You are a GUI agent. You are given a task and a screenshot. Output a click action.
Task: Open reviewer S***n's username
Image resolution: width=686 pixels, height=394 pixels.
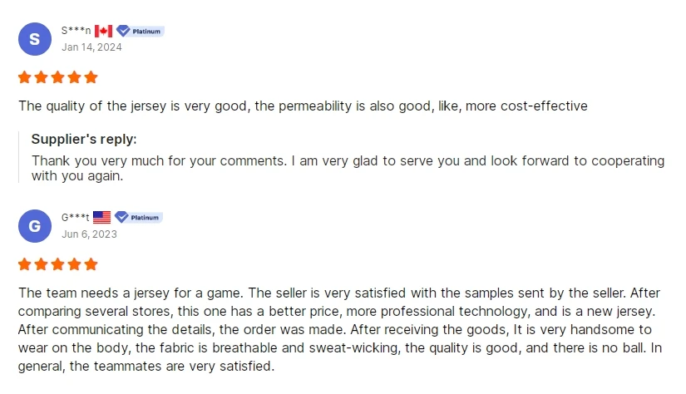click(76, 31)
